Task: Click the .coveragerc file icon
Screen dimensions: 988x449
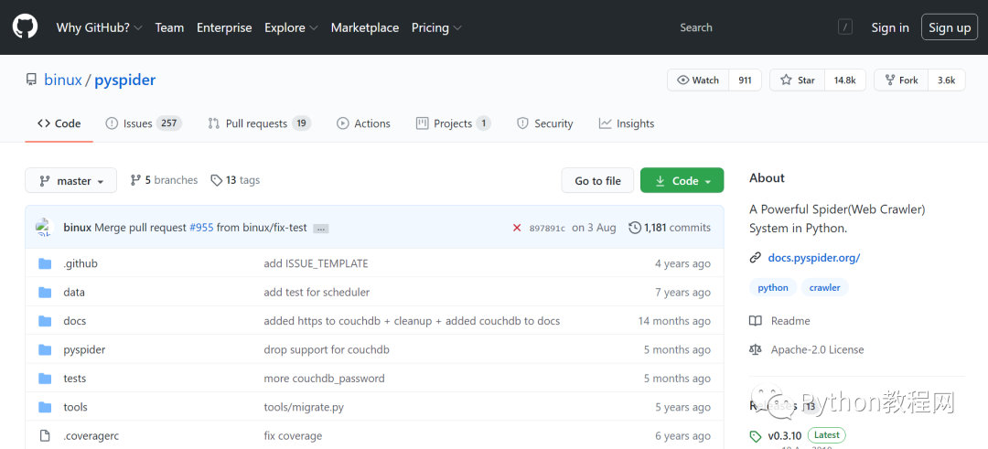Action: (45, 436)
